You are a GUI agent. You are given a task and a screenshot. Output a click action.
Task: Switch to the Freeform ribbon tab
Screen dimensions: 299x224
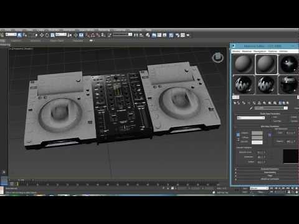tap(16, 40)
